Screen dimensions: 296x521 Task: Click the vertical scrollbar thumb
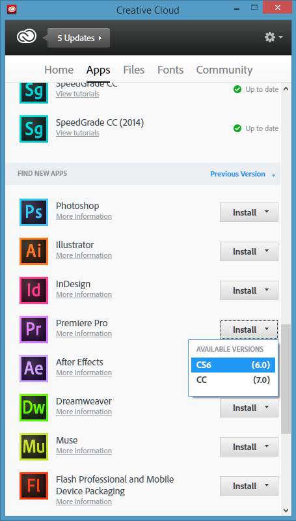click(286, 379)
